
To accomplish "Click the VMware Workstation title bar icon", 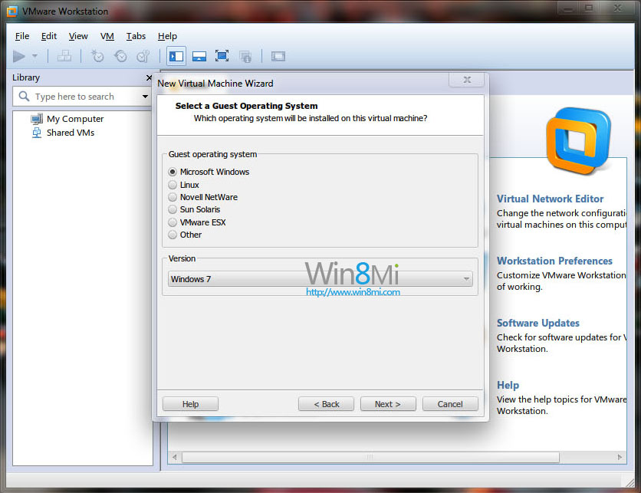I will (12, 11).
